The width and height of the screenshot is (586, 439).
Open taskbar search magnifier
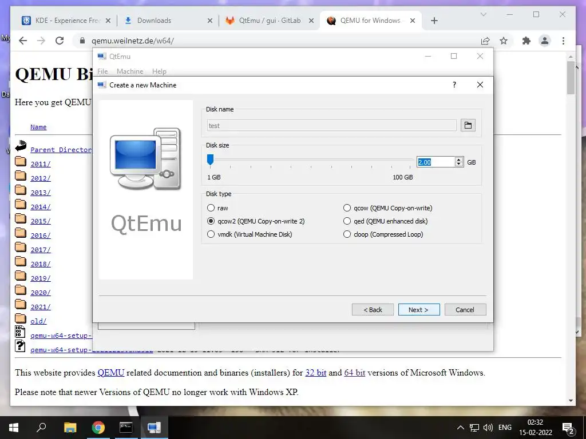click(41, 428)
